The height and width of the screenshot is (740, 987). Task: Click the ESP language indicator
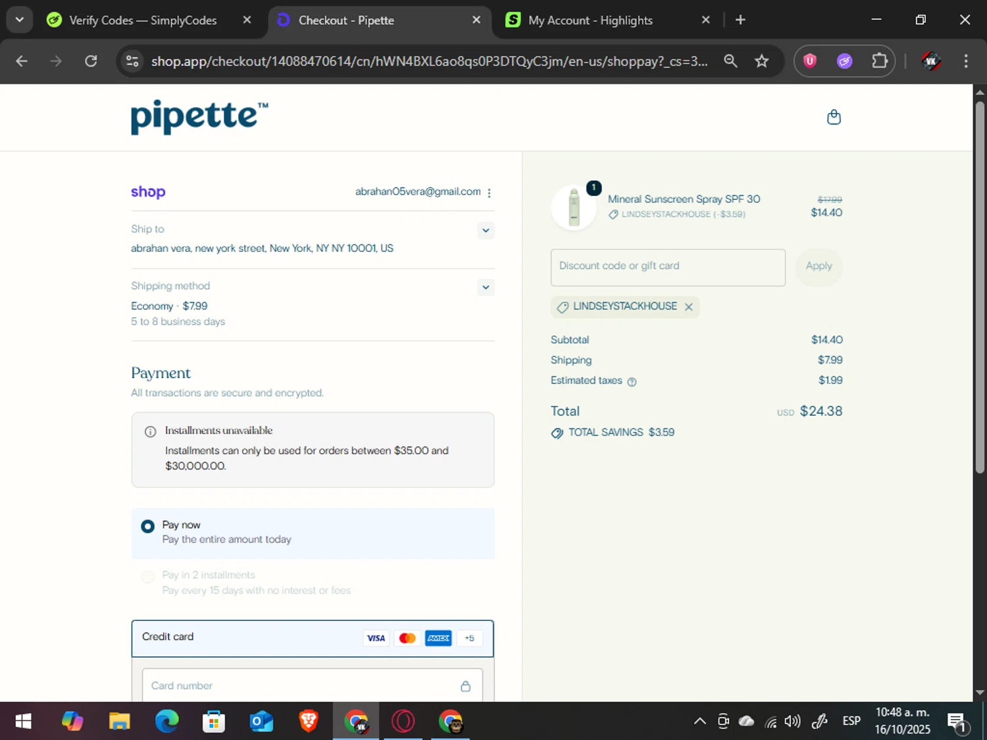point(851,722)
